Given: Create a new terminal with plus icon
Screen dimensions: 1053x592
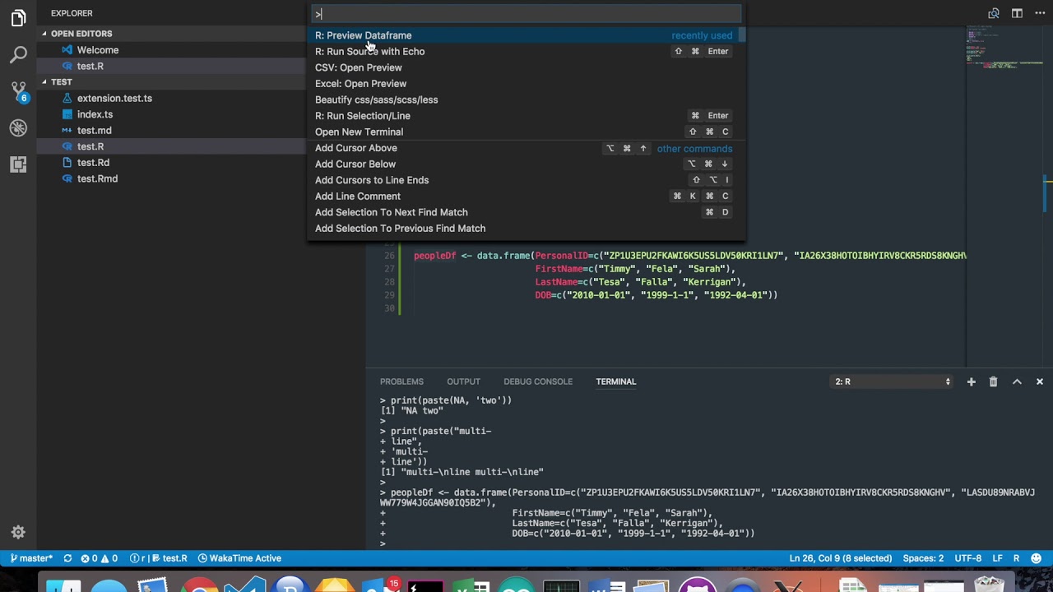Looking at the screenshot, I should (x=971, y=382).
